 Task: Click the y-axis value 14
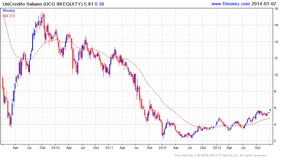click(276, 42)
